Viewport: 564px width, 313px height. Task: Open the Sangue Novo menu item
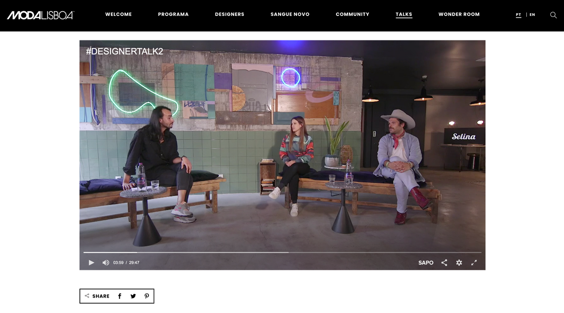(x=290, y=15)
